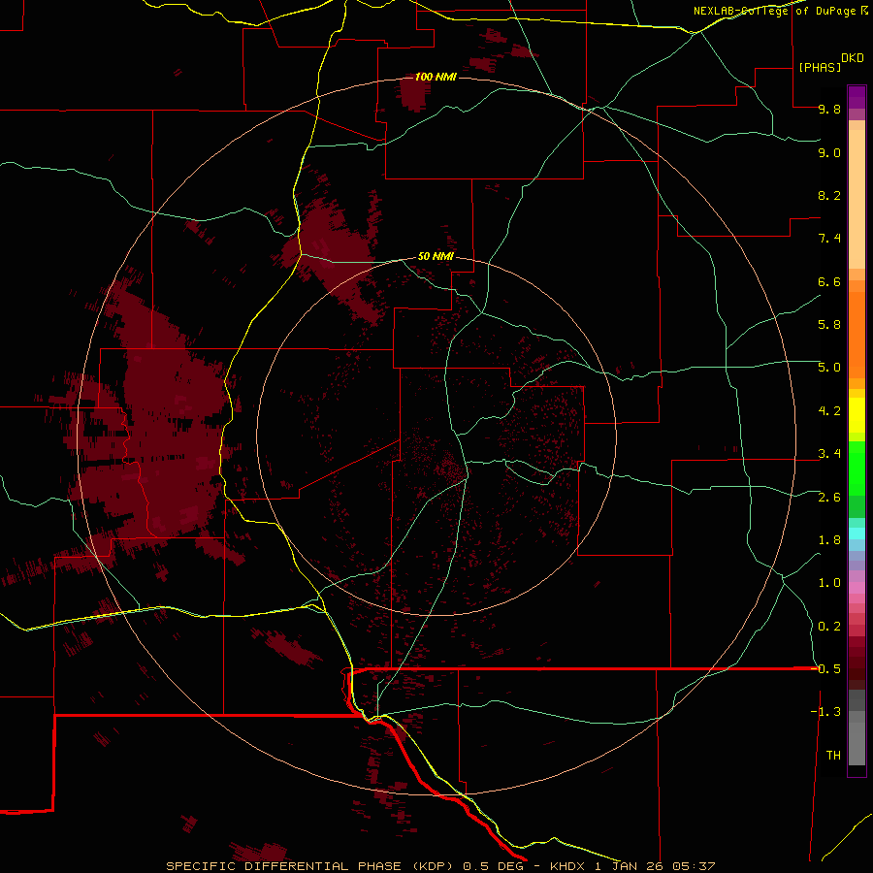The image size is (873, 873).
Task: Click the 6.6 value on the scale
Action: click(829, 281)
